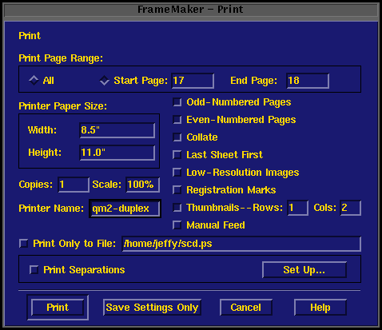The image size is (382, 330).
Task: Click the End Page field showing 18
Action: pos(308,81)
